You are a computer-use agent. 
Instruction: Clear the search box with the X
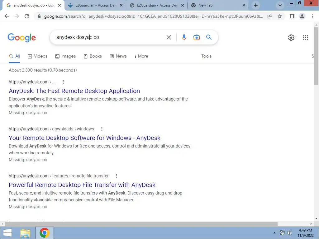click(x=169, y=37)
